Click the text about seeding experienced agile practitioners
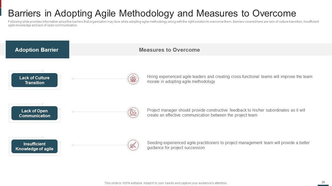 tap(228, 145)
